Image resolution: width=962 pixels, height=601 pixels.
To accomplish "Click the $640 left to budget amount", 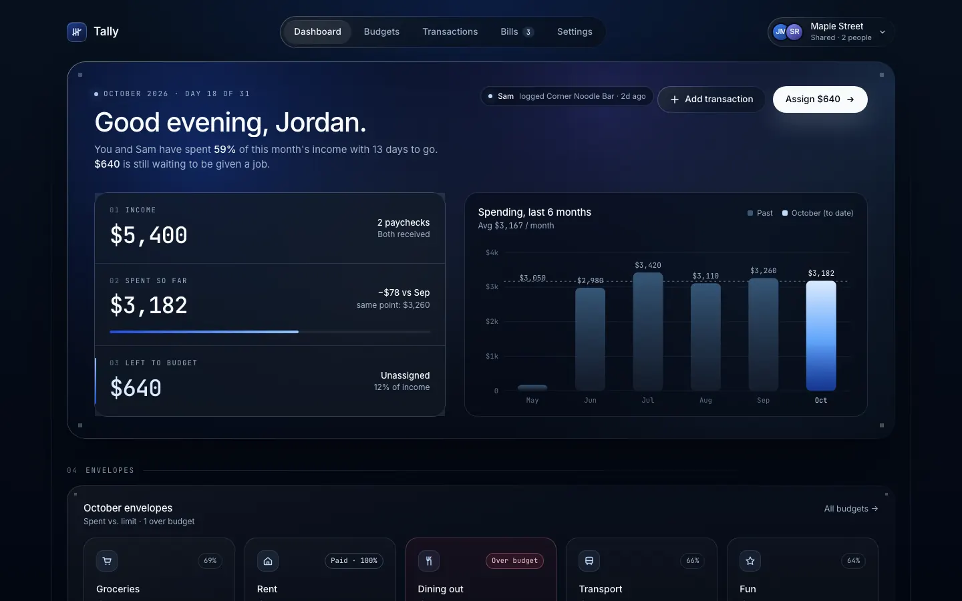I will tap(136, 388).
